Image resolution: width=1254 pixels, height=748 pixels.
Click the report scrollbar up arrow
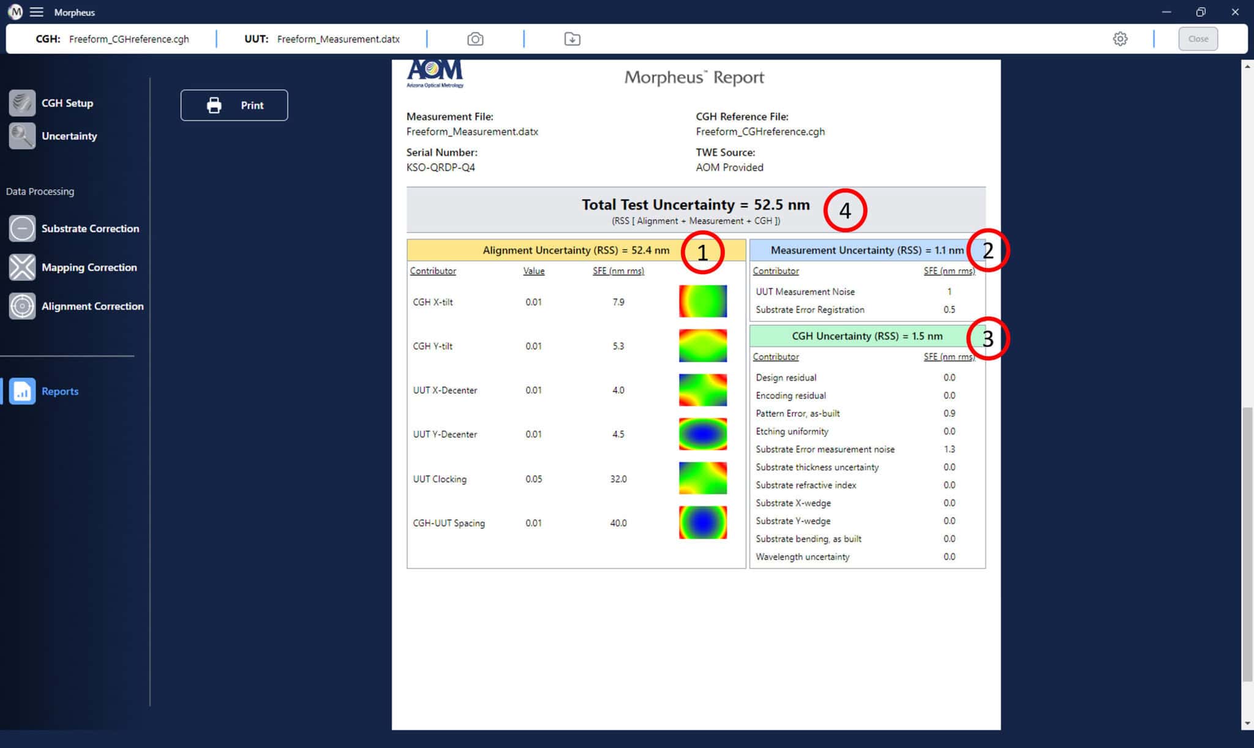tap(1247, 66)
